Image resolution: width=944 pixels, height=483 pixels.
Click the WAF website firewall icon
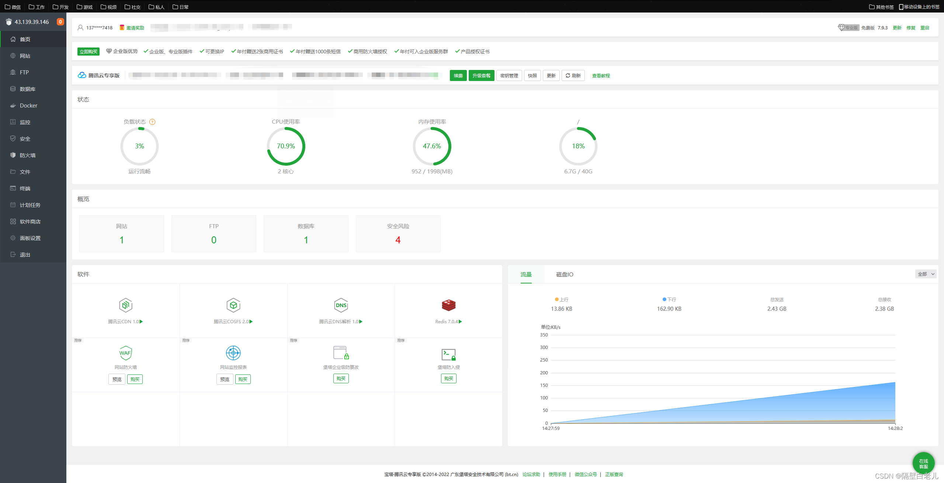(x=126, y=353)
